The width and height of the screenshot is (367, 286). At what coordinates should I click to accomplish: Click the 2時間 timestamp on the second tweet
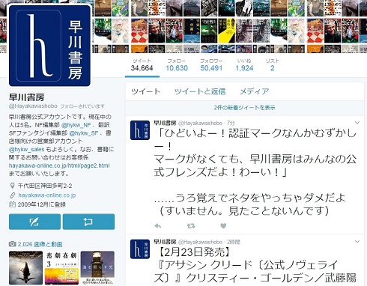pyautogui.click(x=234, y=242)
